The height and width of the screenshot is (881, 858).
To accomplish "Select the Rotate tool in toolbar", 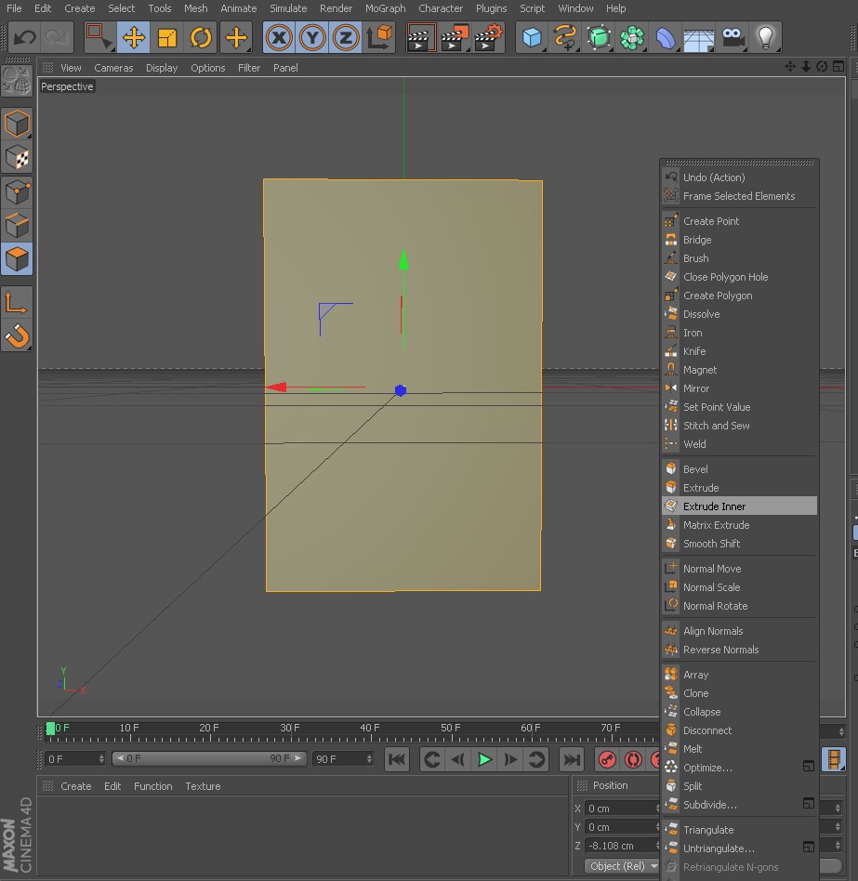I will click(201, 37).
